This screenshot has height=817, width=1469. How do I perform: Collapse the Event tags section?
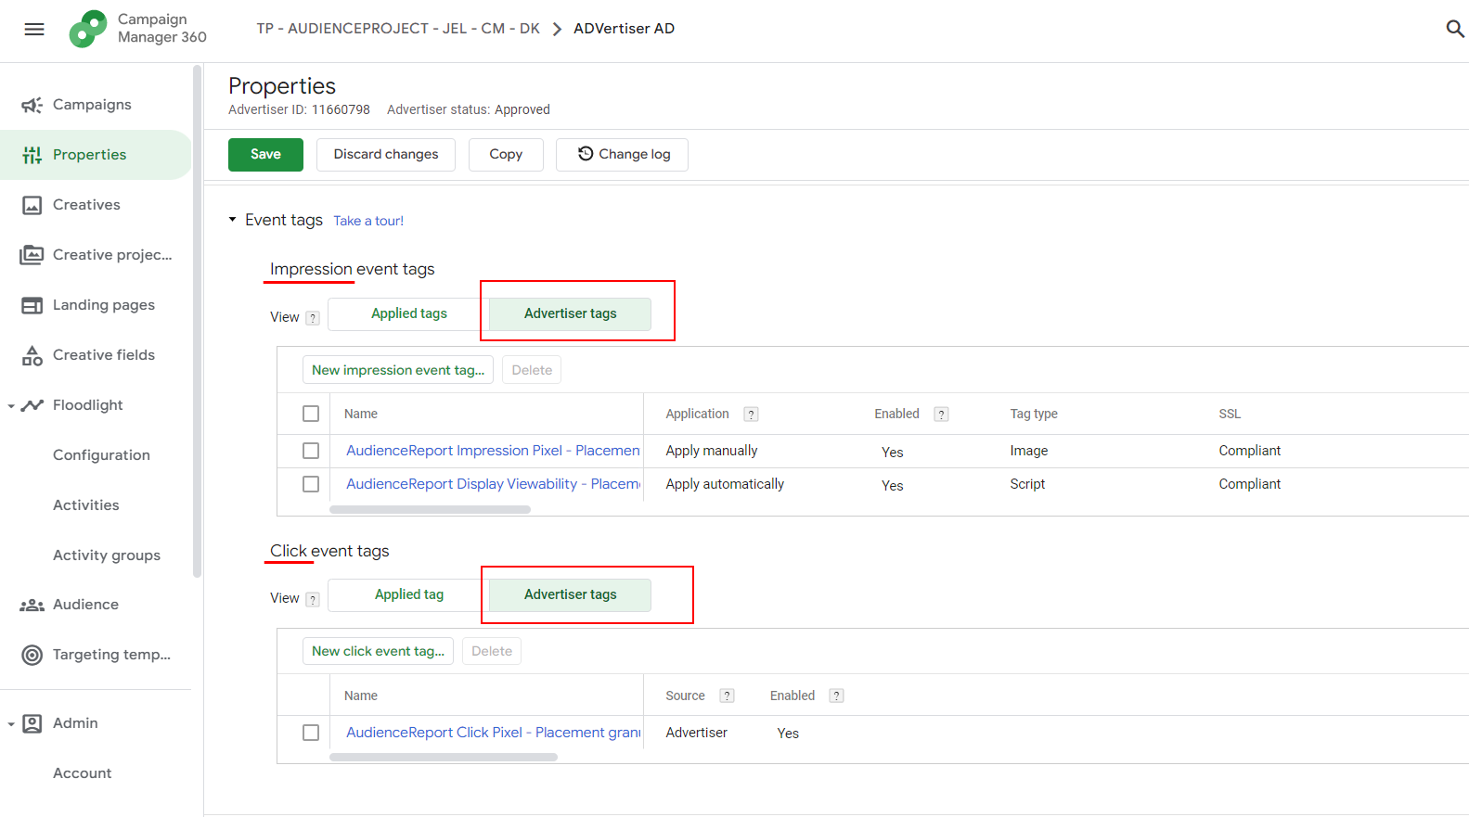tap(232, 220)
